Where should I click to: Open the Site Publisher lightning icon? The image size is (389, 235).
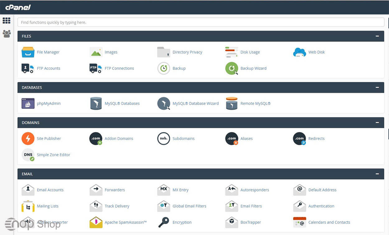(28, 138)
